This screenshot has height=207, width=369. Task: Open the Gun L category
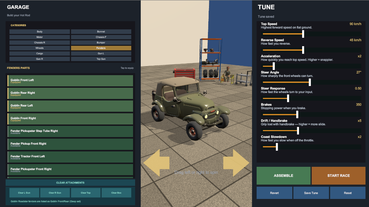(x=101, y=53)
